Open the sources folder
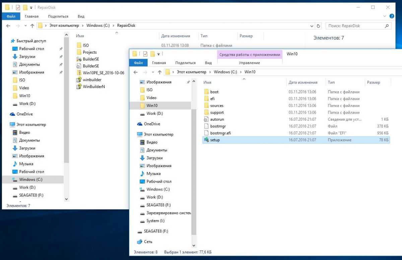 tap(216, 106)
